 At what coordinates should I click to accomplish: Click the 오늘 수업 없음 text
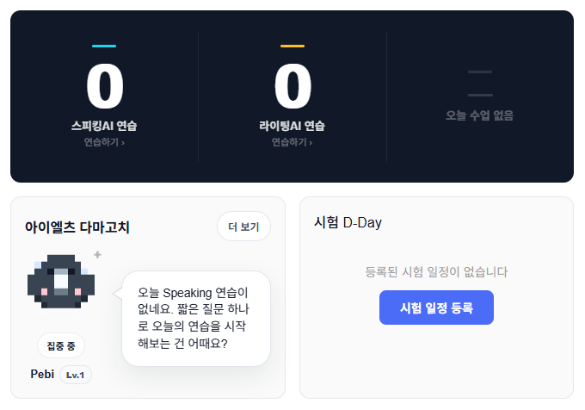480,115
